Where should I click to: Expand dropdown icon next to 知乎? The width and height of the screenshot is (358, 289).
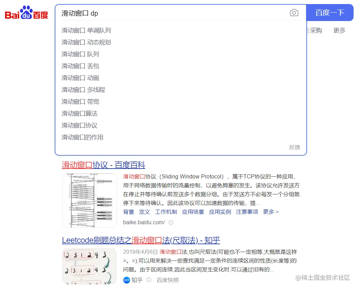pos(149,280)
